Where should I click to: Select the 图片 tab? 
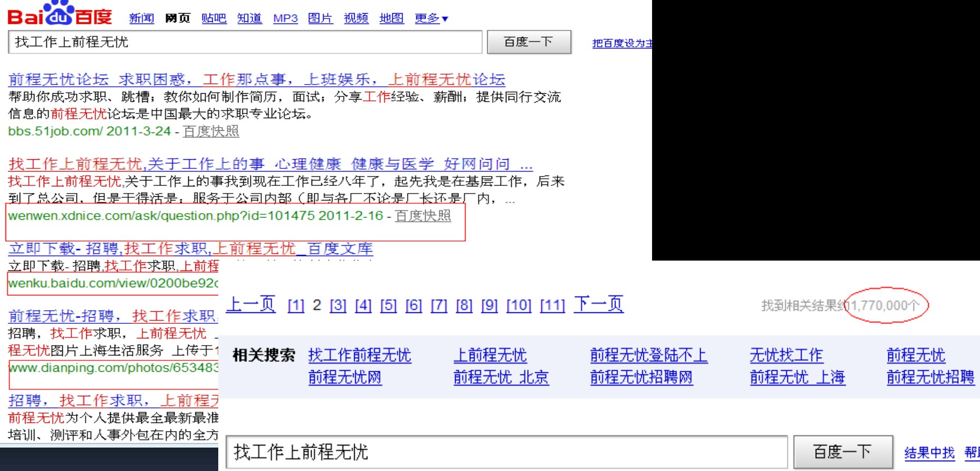(320, 19)
